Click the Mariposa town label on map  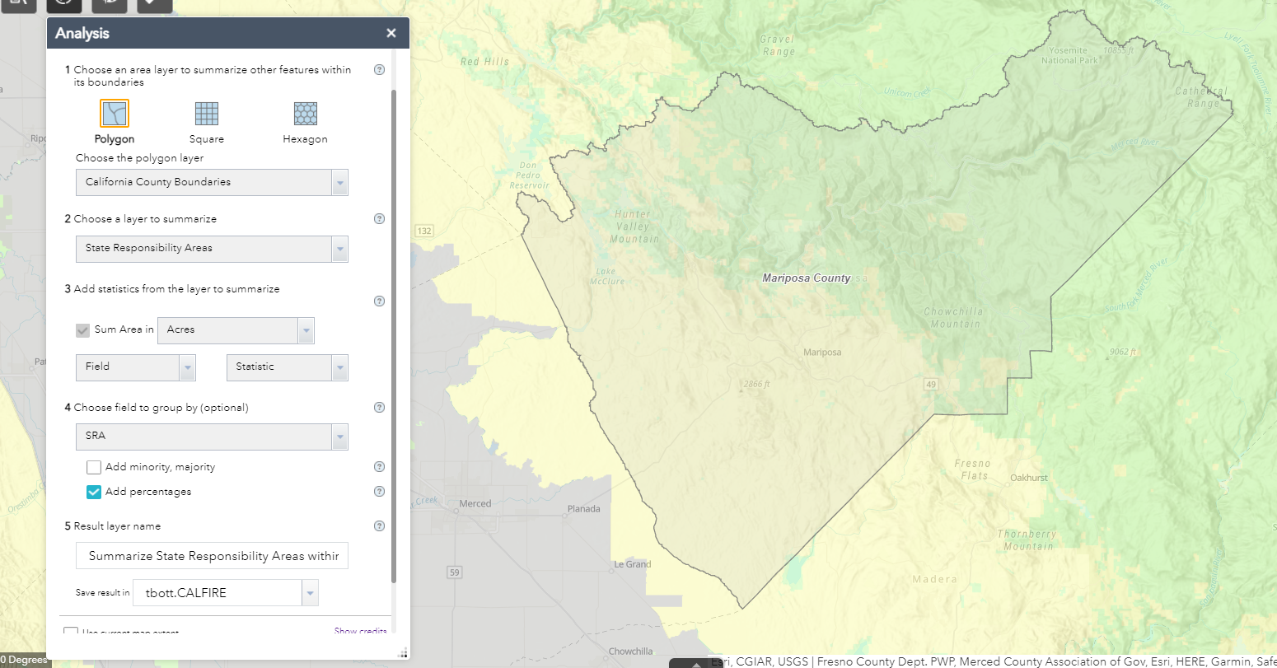[x=822, y=353]
